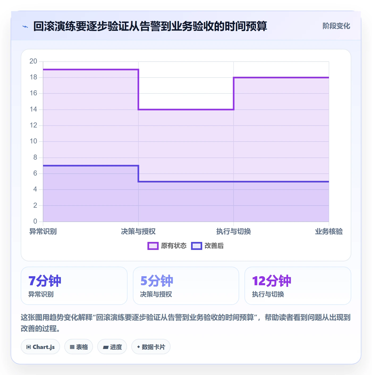Select the 进度 tag
Screen dimensions: 372x375
coord(112,347)
